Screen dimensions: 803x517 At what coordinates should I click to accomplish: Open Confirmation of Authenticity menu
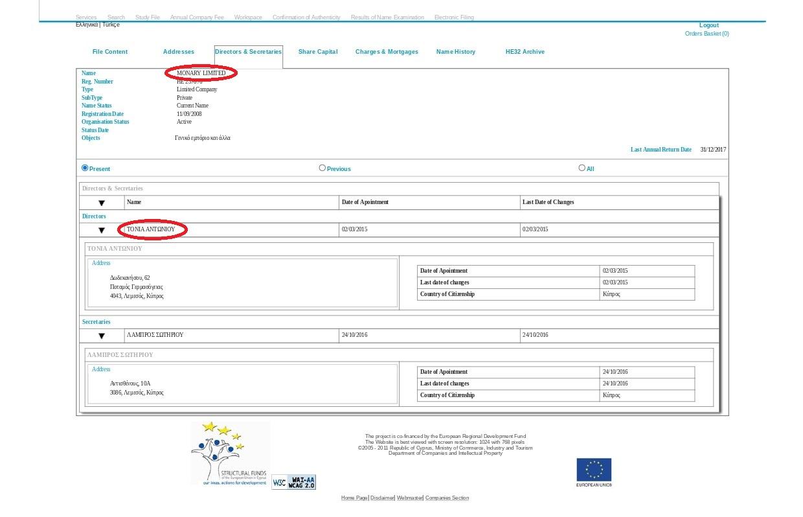pyautogui.click(x=306, y=17)
